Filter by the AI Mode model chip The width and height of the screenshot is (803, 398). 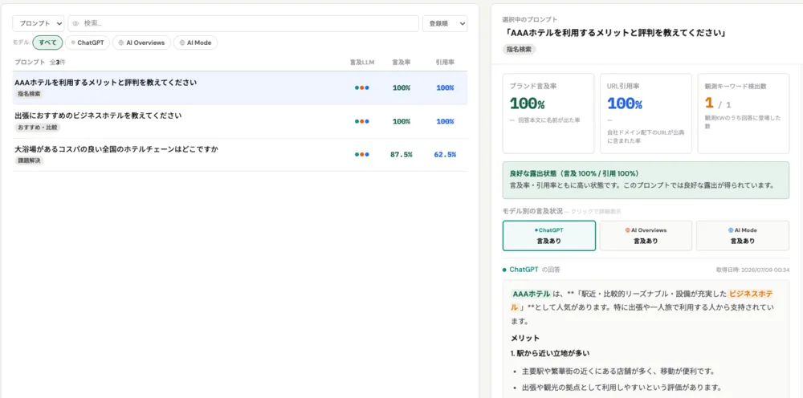click(x=196, y=43)
